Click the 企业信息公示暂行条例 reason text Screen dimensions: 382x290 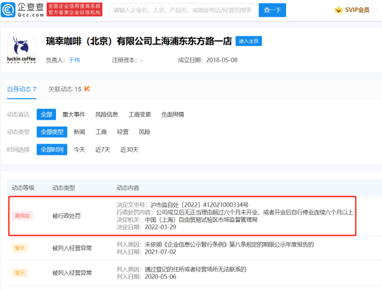coord(229,245)
